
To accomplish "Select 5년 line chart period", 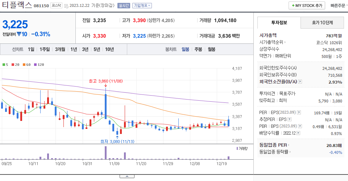I will point(97,49).
